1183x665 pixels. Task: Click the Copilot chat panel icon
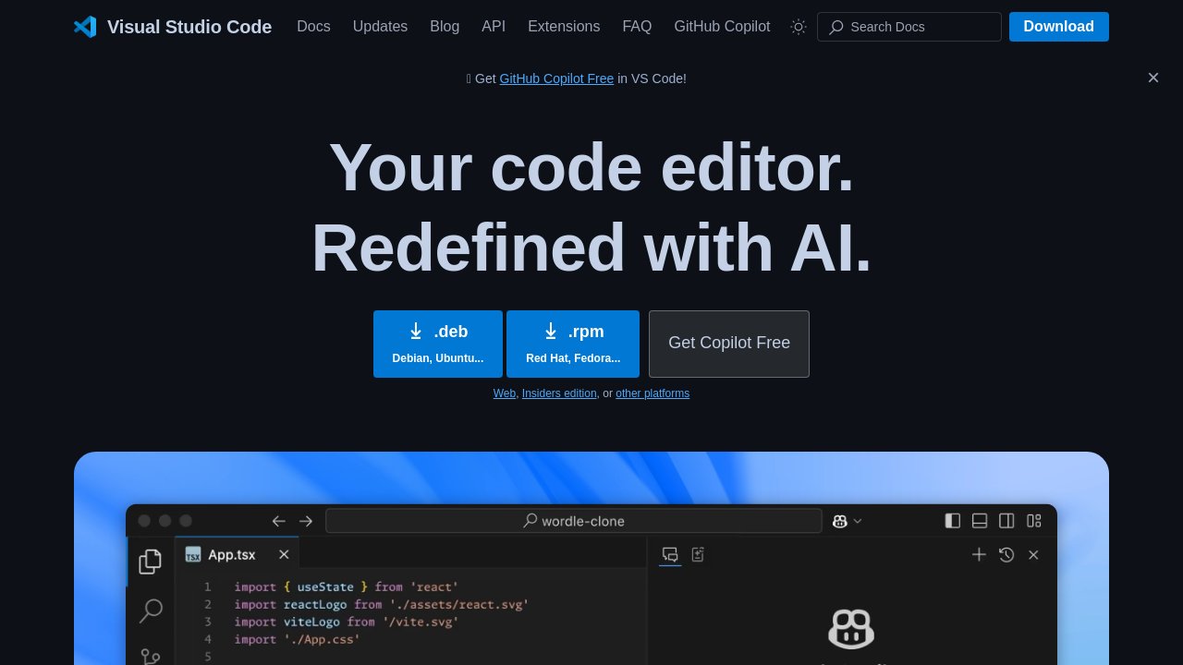[670, 554]
